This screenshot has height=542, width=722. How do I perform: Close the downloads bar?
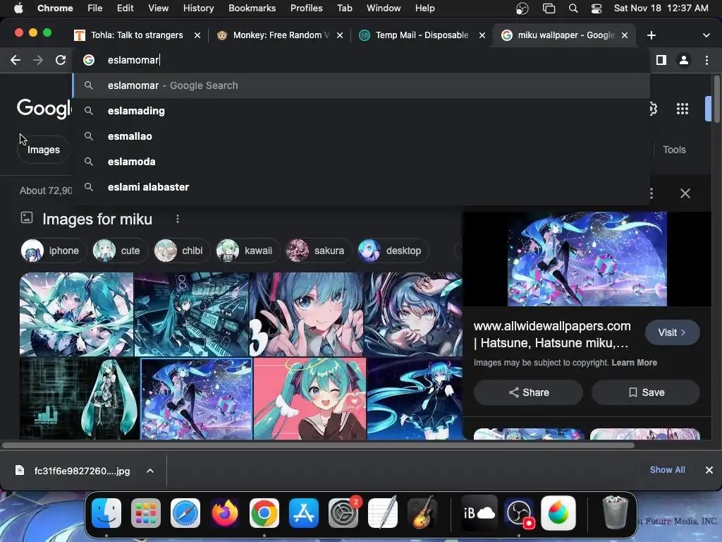pyautogui.click(x=709, y=470)
